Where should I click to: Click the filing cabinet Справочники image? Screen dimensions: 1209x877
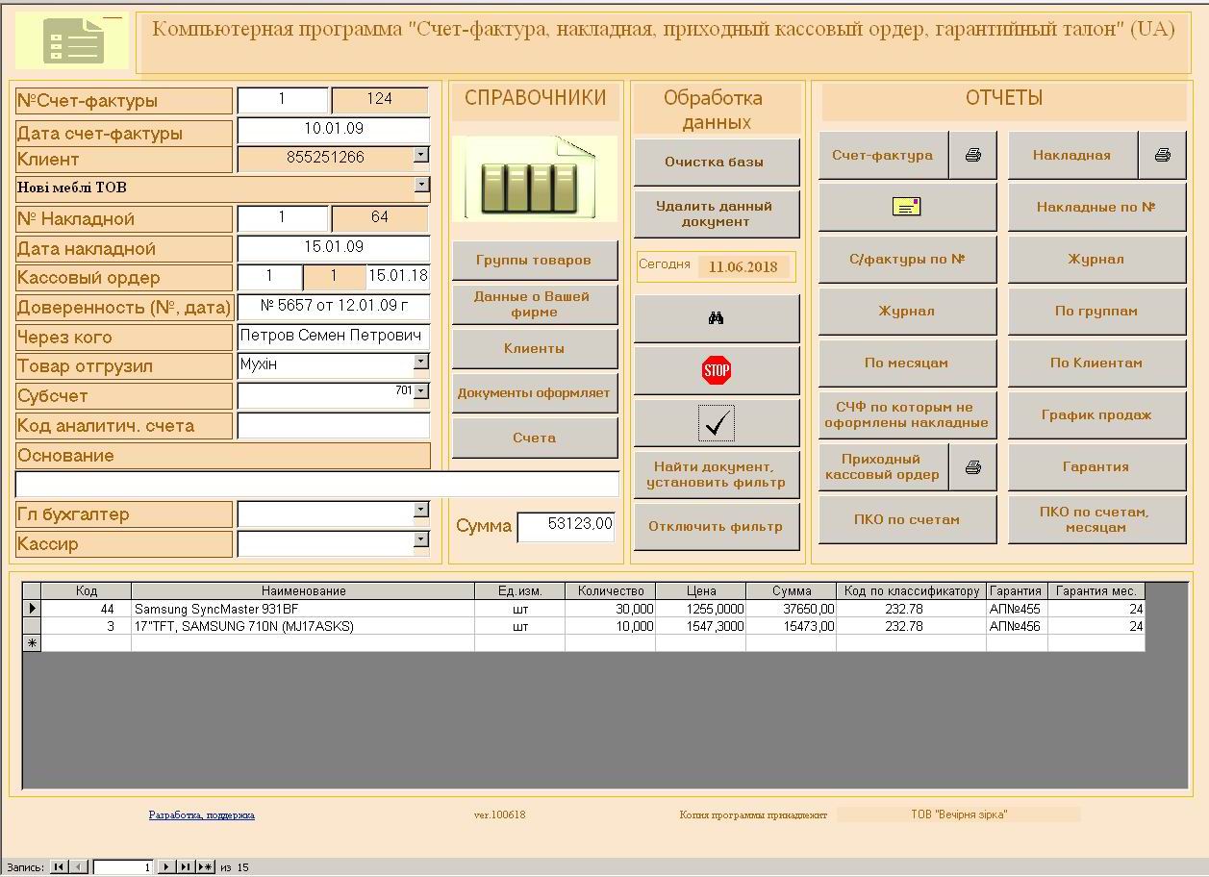point(535,178)
